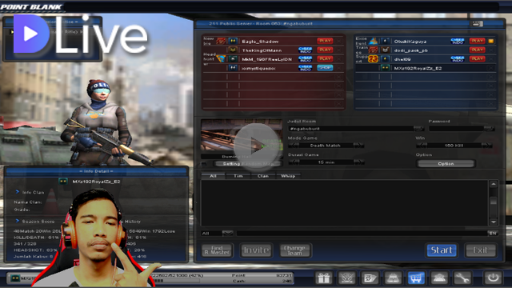
Task: Increase Durasi Game with right arrow
Action: pyautogui.click(x=358, y=162)
